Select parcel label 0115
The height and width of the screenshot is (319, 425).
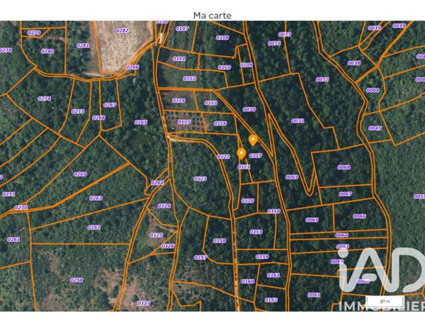tap(185, 122)
